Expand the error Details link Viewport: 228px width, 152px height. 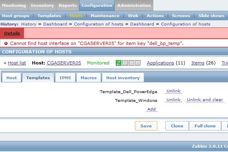(x=12, y=33)
